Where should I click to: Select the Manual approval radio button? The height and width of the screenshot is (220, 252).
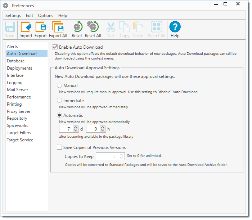(x=60, y=85)
